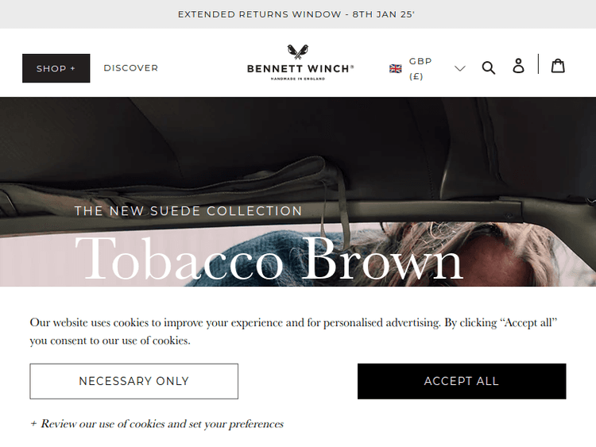Open the search magnifier icon

(x=489, y=67)
